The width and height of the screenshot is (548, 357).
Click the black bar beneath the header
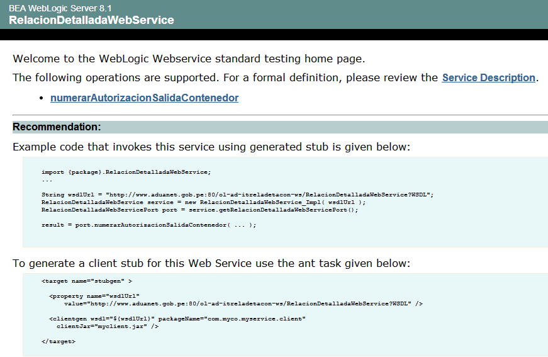[x=274, y=35]
